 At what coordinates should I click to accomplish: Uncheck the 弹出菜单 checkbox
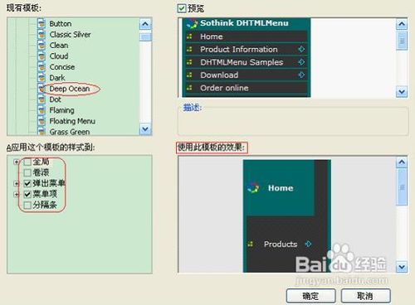(27, 183)
